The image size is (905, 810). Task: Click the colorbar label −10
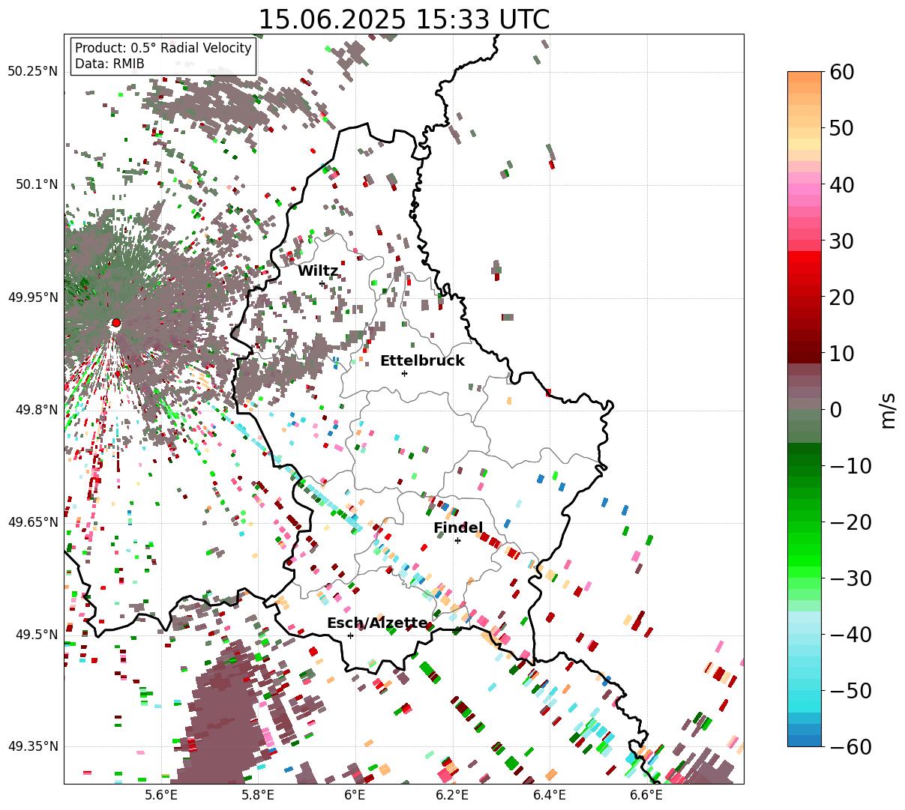pos(850,465)
